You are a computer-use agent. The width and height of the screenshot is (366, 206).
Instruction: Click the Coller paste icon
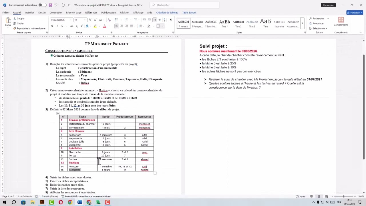pyautogui.click(x=8, y=20)
